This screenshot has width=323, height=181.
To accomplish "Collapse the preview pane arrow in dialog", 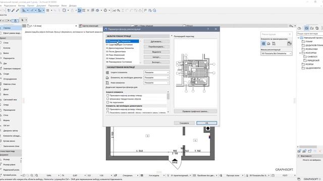I will pos(172,36).
